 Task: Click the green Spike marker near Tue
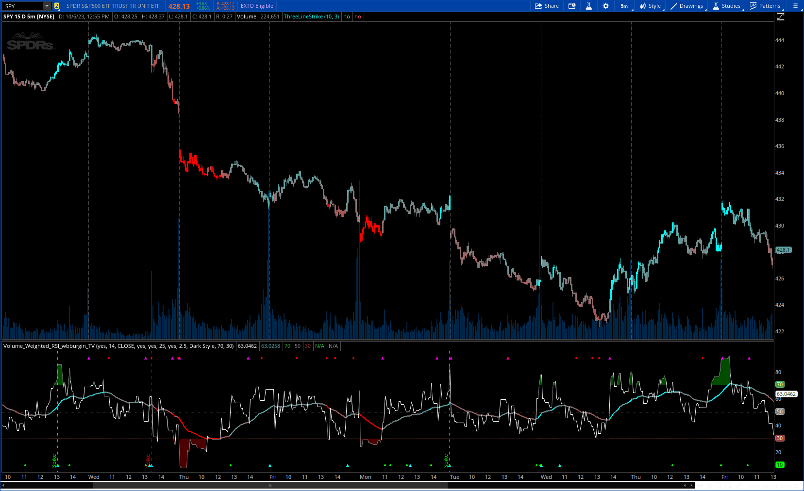pos(446,460)
